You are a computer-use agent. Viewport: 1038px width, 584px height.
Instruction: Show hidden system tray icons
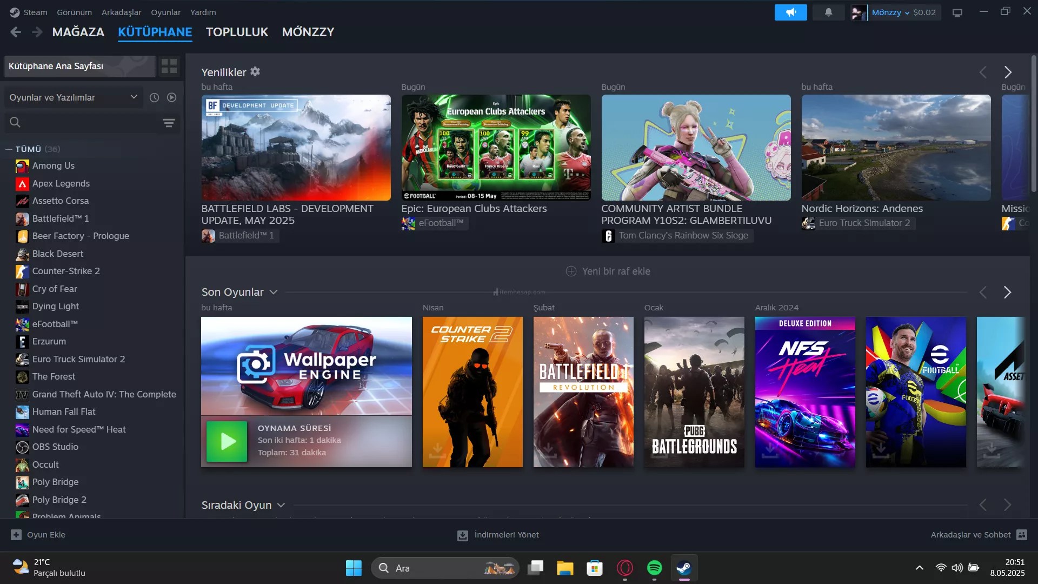[919, 568]
